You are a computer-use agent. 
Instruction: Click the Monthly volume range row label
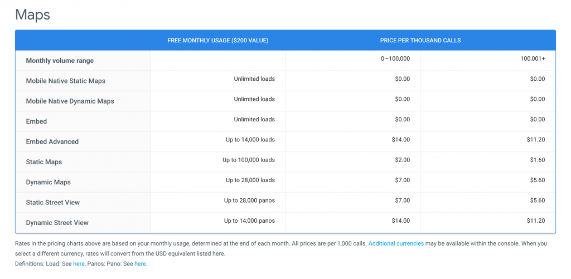pyautogui.click(x=60, y=61)
